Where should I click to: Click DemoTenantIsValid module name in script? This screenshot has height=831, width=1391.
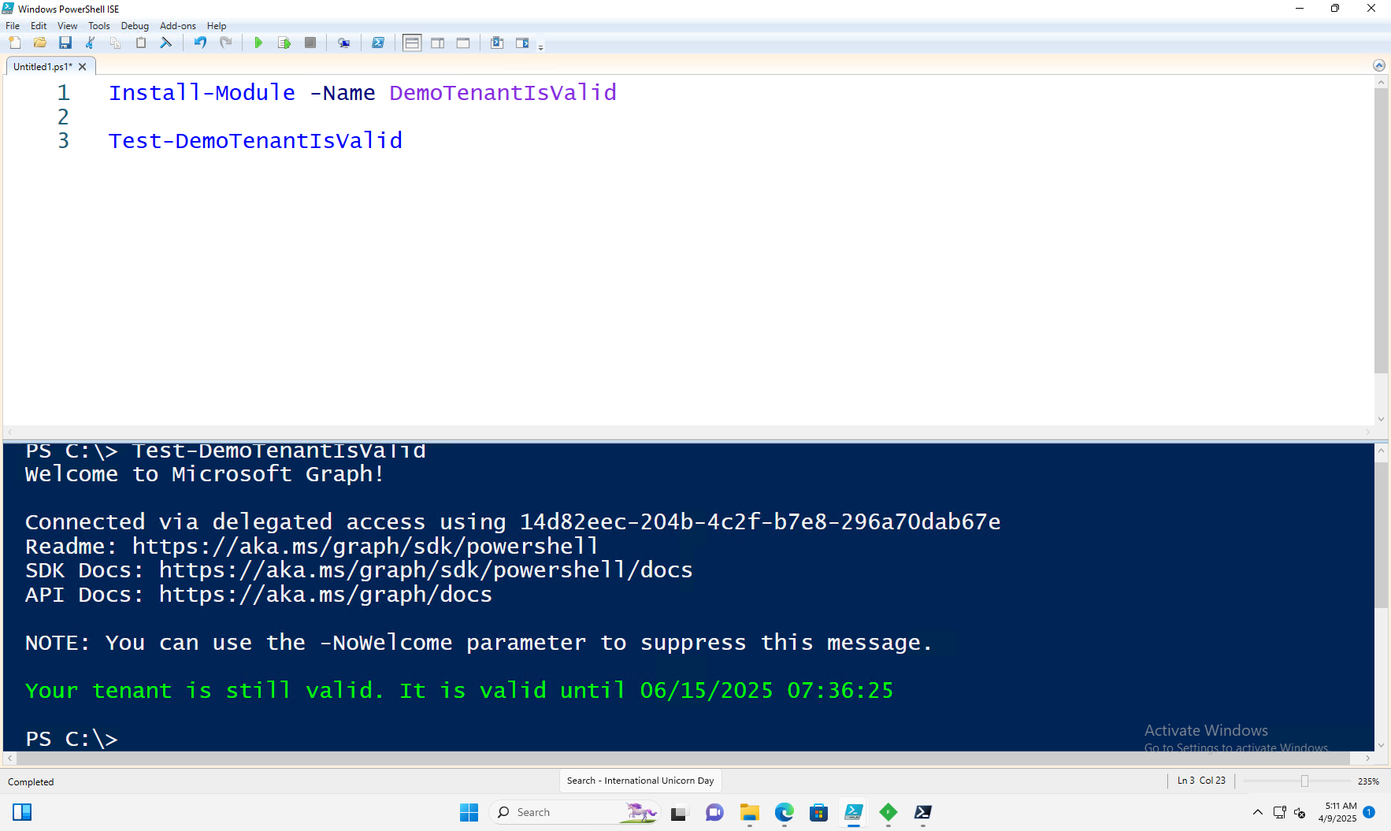503,93
